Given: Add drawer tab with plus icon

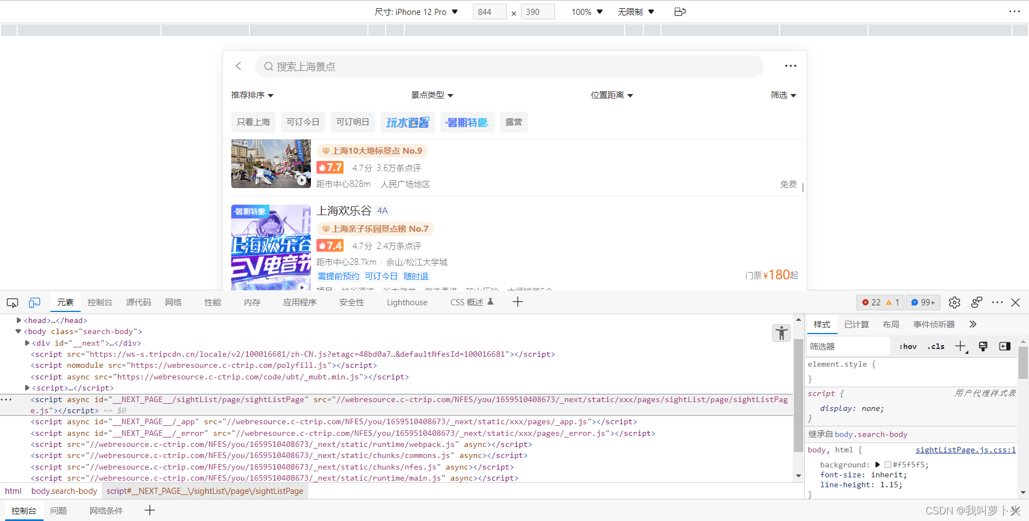Looking at the screenshot, I should pos(149,510).
